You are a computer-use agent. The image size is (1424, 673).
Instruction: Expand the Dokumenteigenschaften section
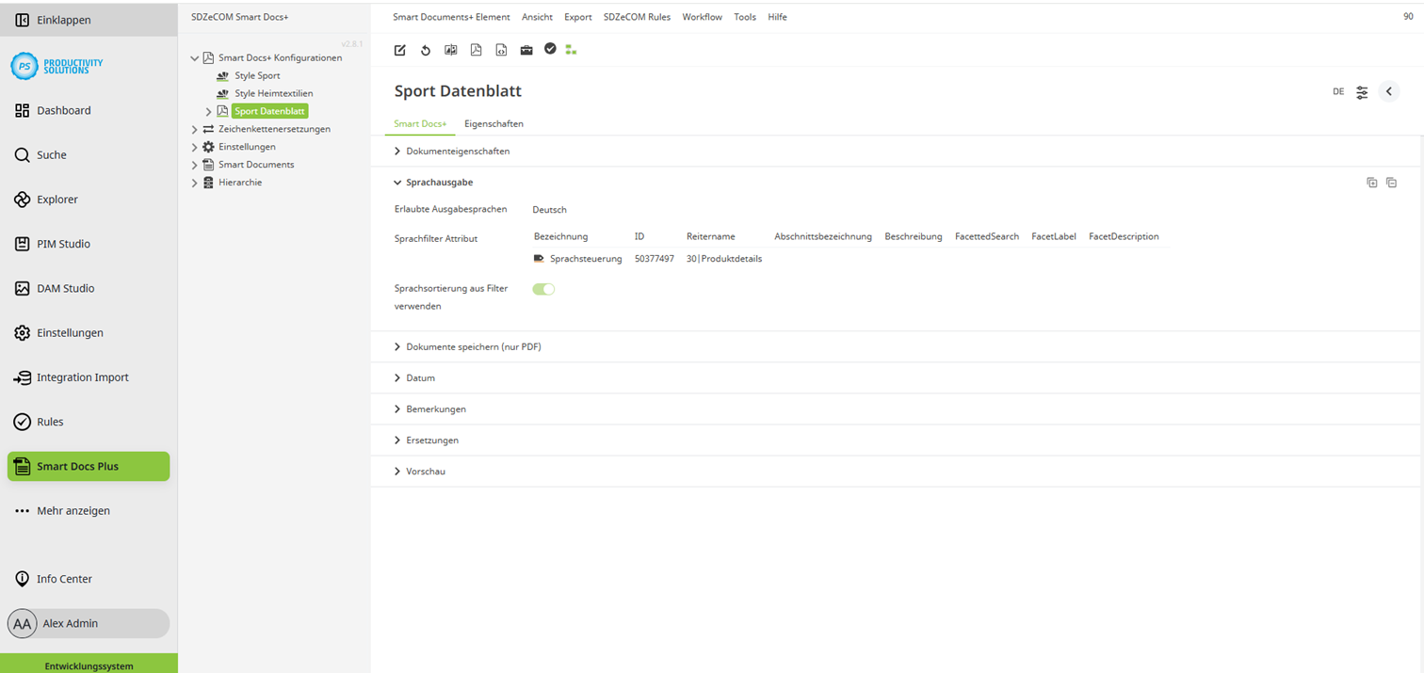(x=458, y=151)
